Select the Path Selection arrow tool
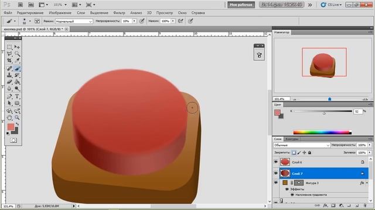This screenshot has height=210, width=375. (9, 103)
